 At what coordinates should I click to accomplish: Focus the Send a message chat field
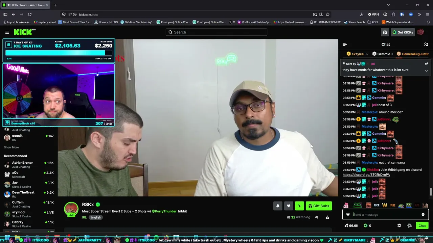tap(385, 214)
